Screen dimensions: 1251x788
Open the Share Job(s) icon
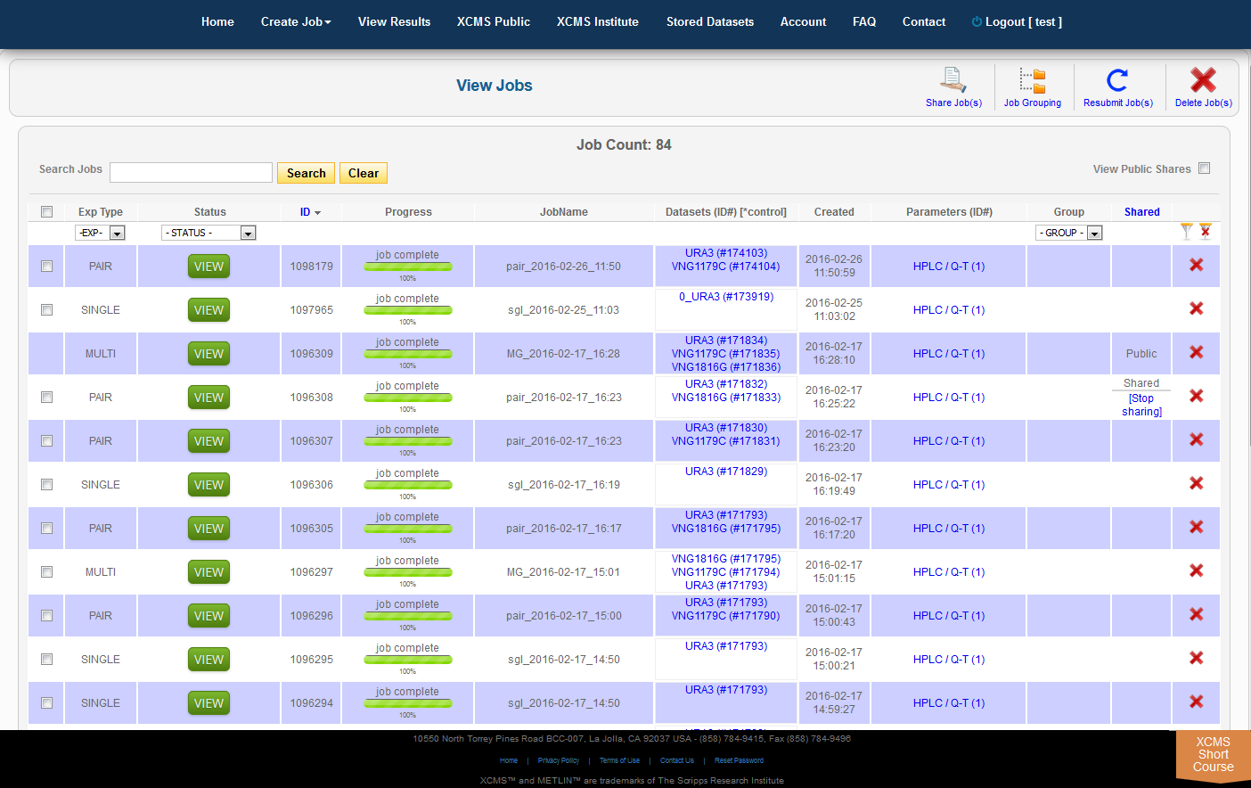[953, 80]
